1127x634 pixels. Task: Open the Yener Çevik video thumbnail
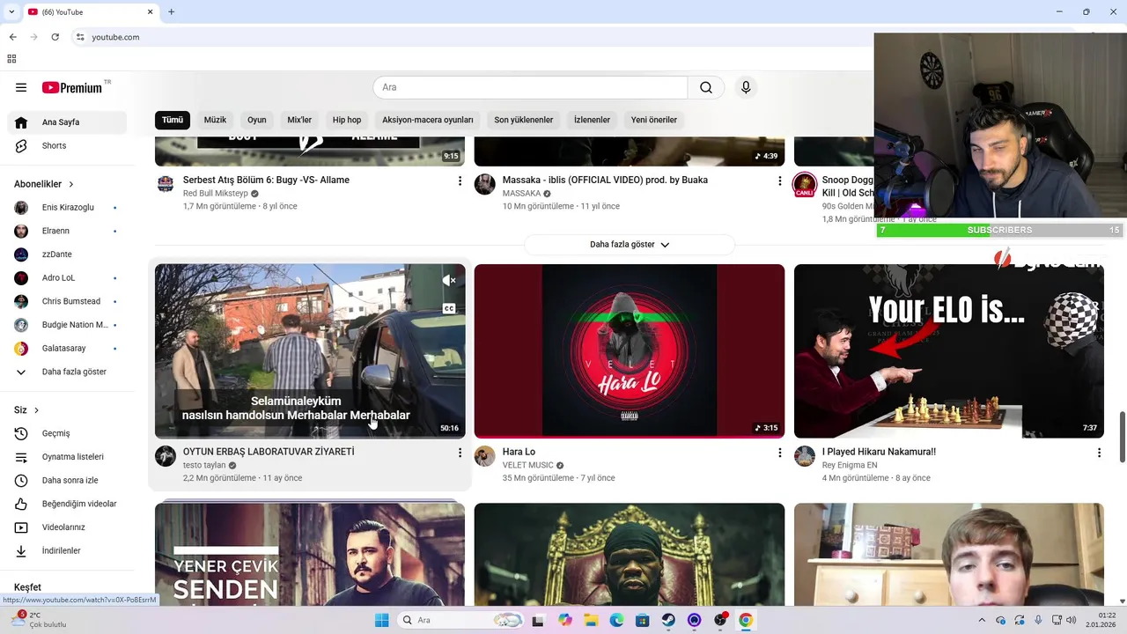tap(310, 554)
